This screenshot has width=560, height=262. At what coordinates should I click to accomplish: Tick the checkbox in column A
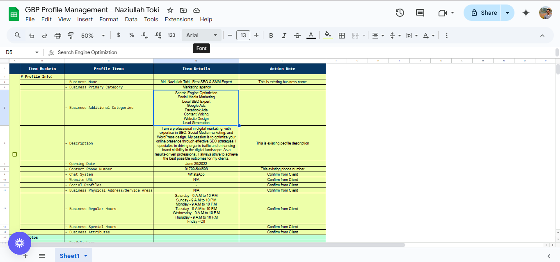tap(15, 154)
